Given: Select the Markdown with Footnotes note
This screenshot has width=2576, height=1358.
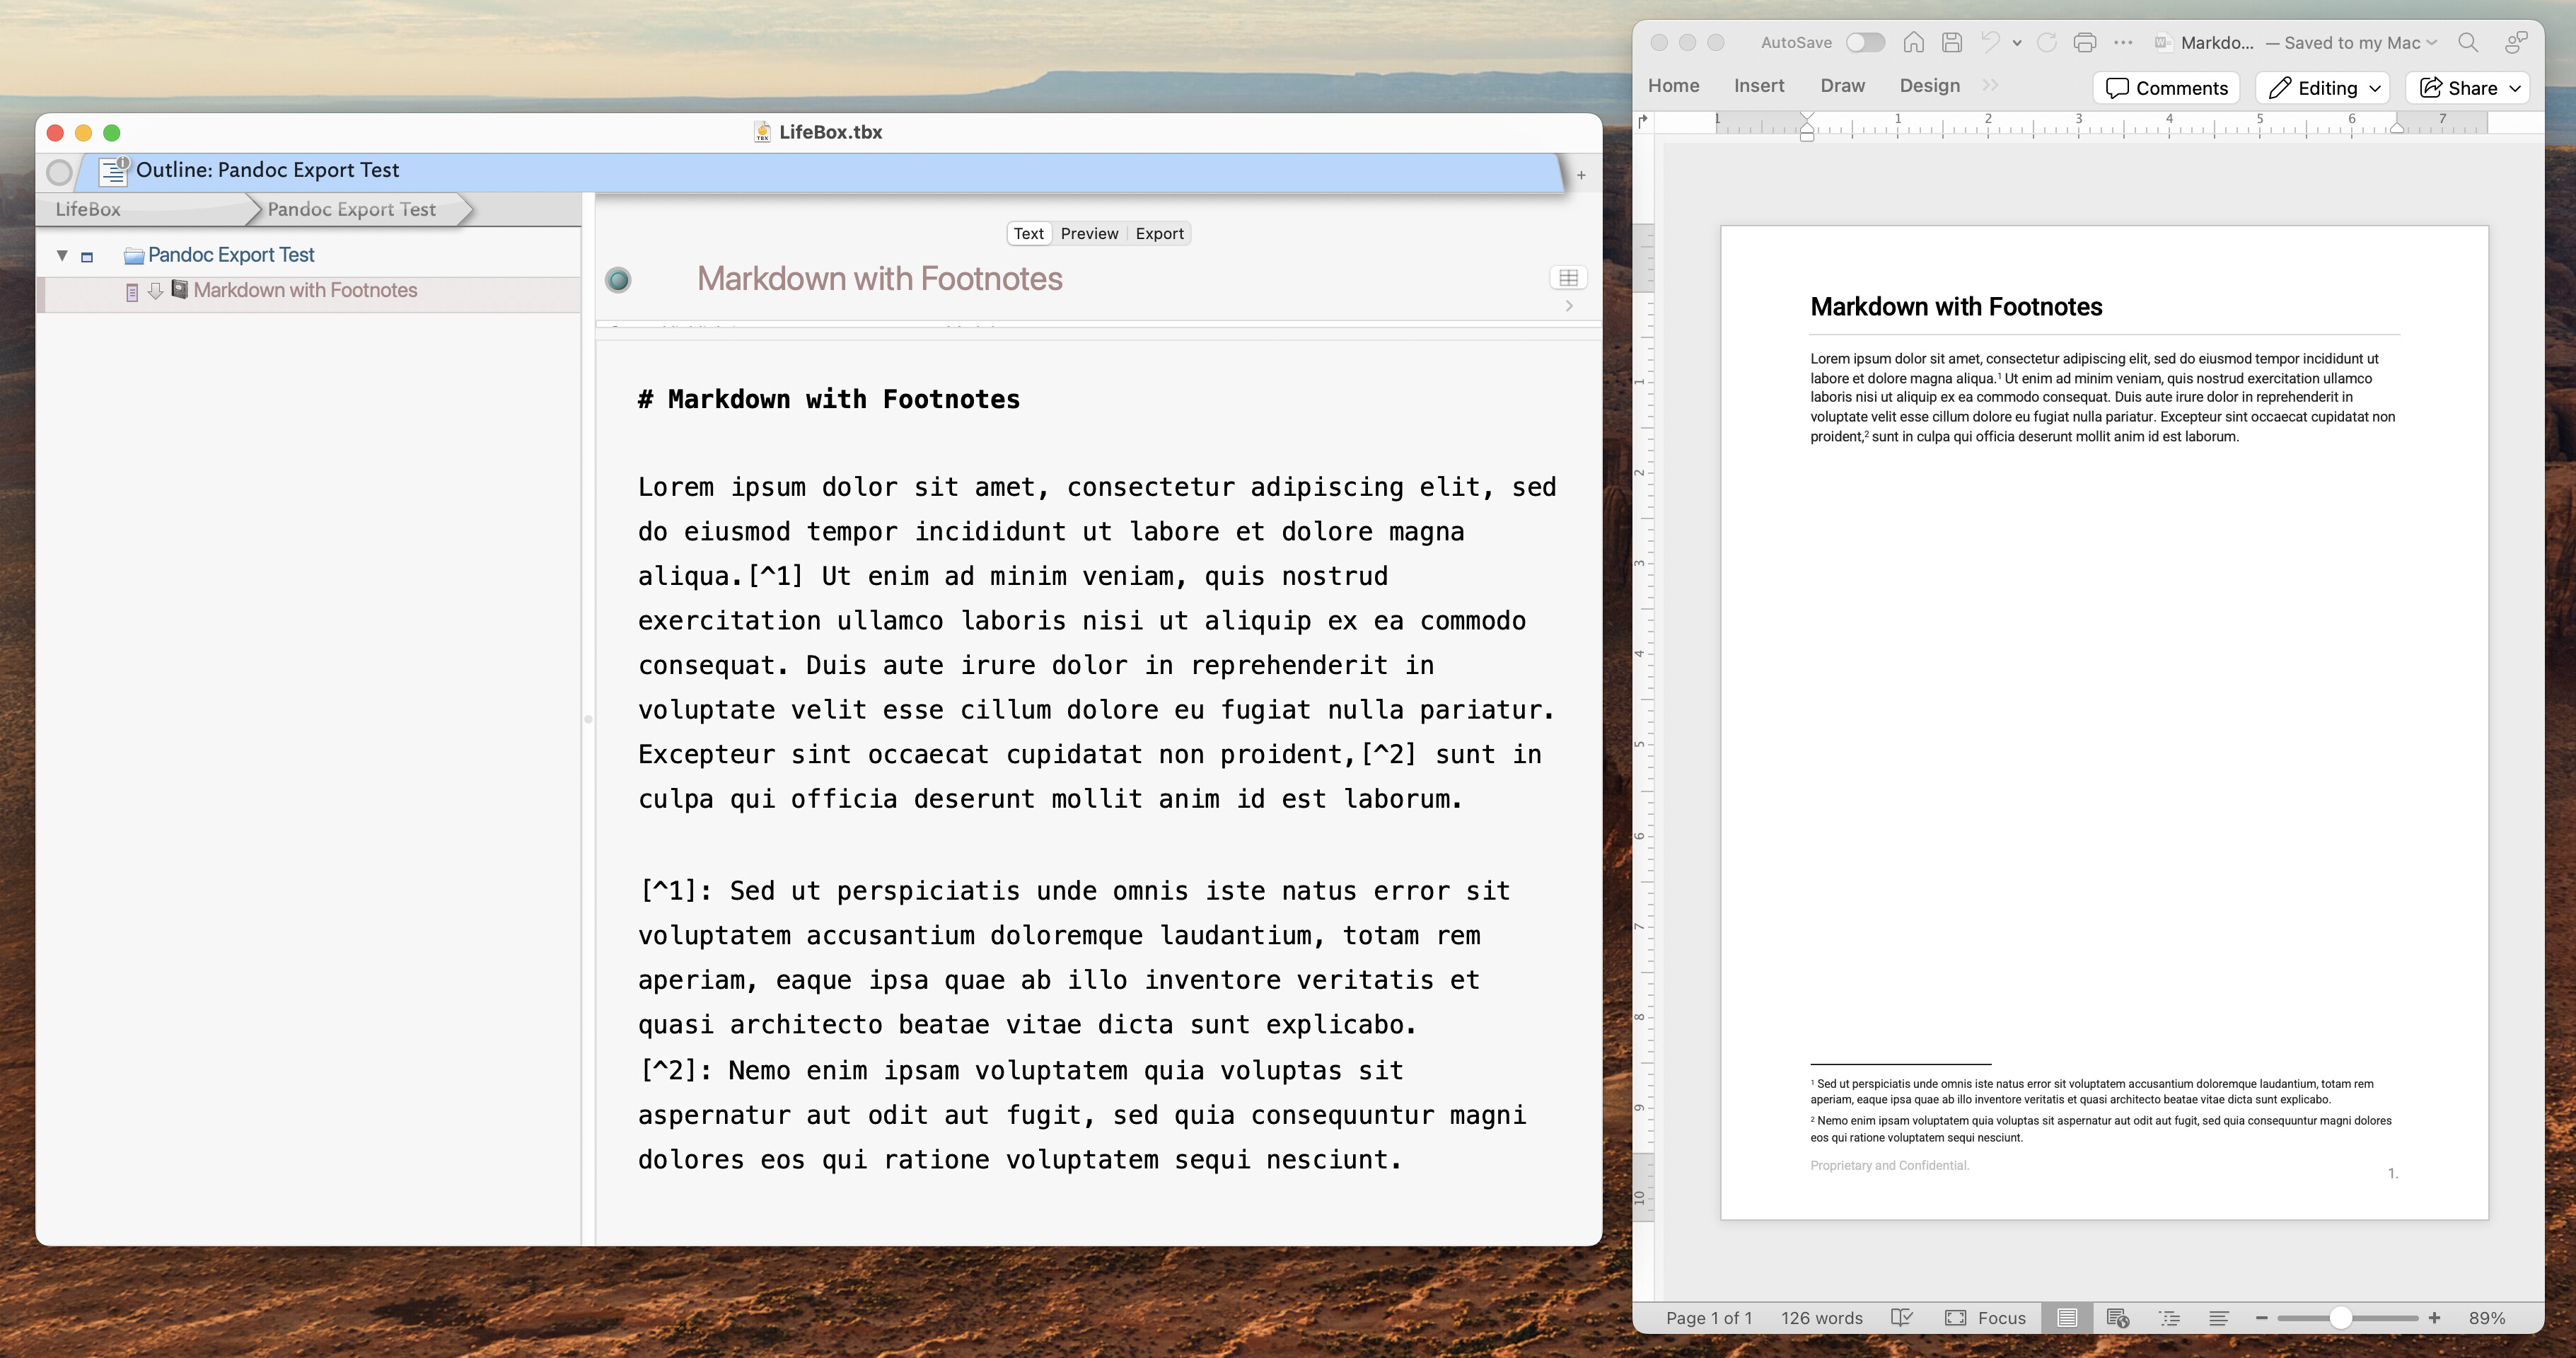Looking at the screenshot, I should (305, 290).
